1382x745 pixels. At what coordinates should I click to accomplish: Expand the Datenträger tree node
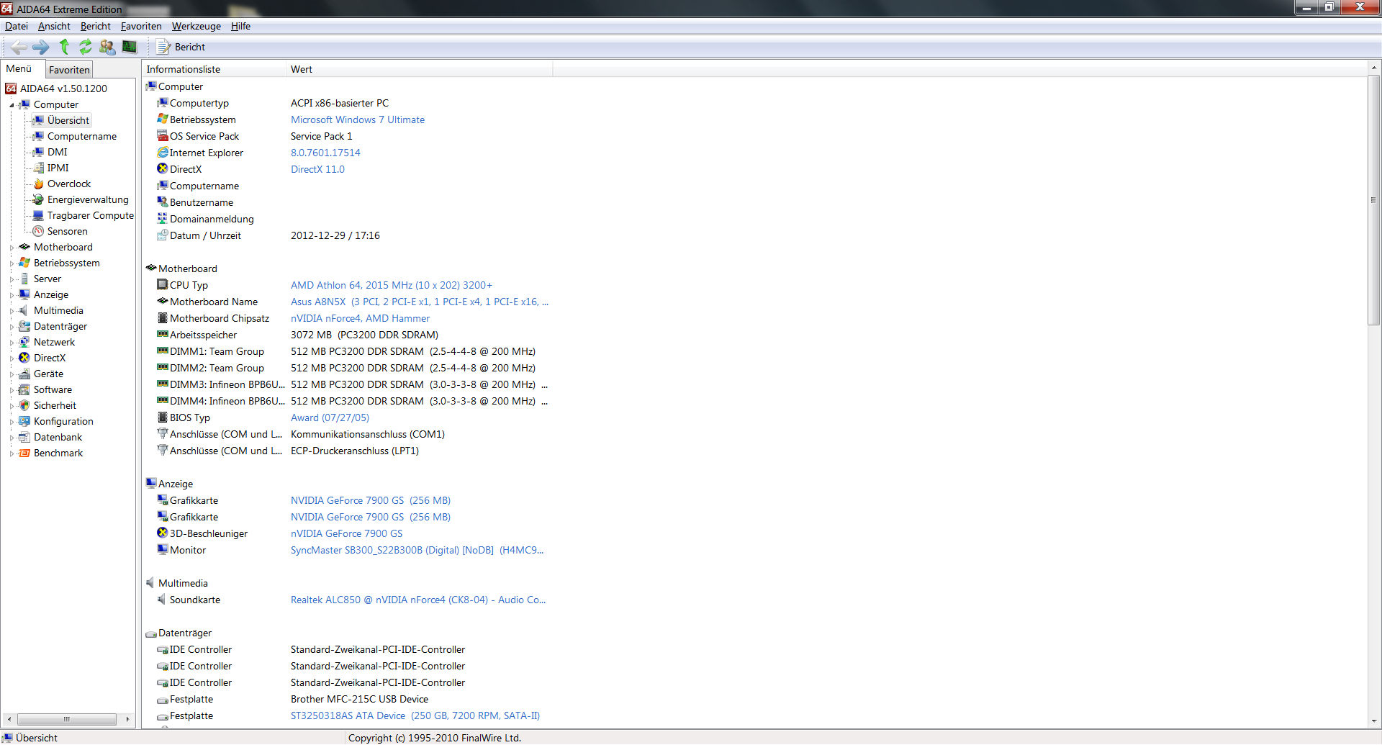coord(12,327)
